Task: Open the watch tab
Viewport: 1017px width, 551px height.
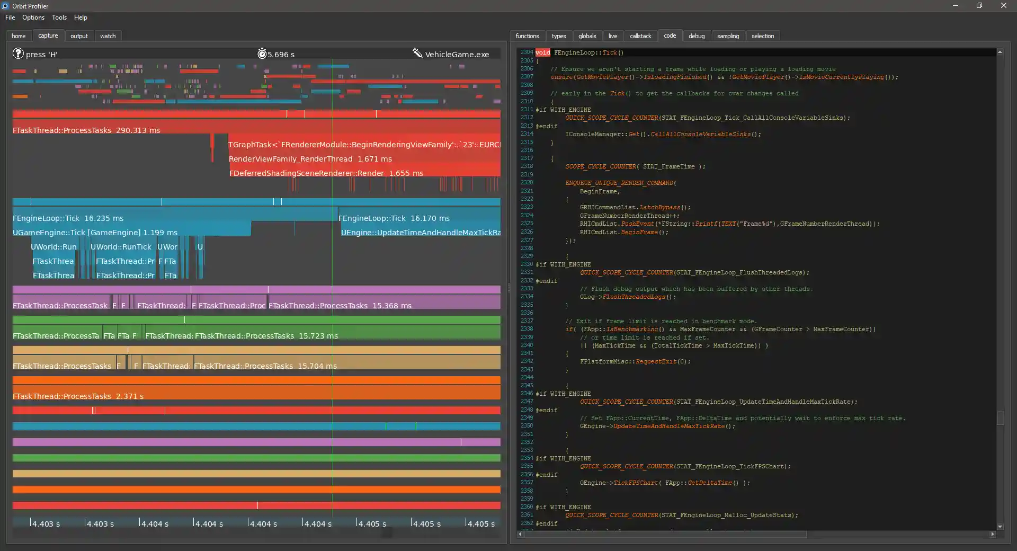Action: pyautogui.click(x=108, y=35)
